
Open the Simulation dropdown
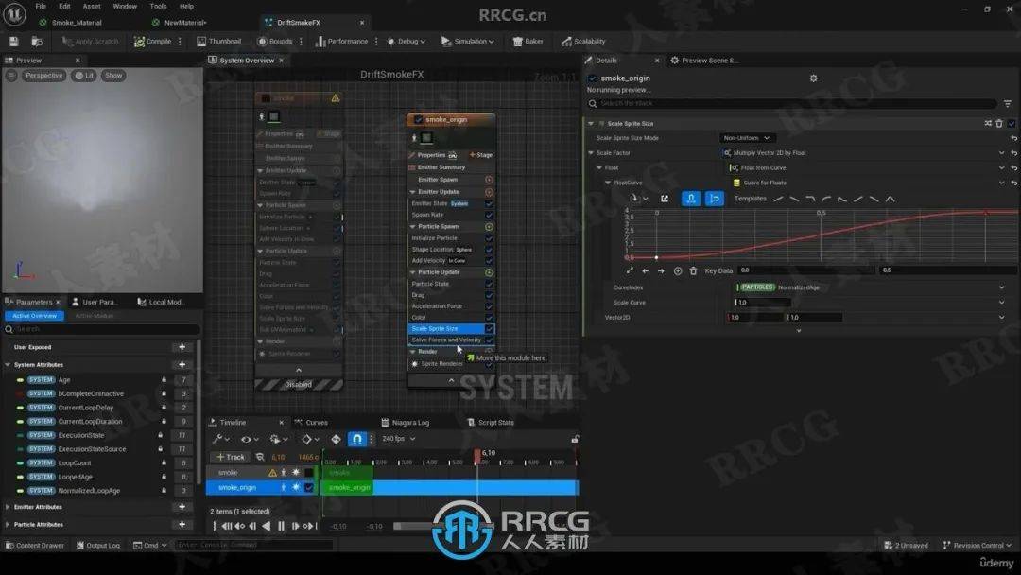pyautogui.click(x=468, y=41)
